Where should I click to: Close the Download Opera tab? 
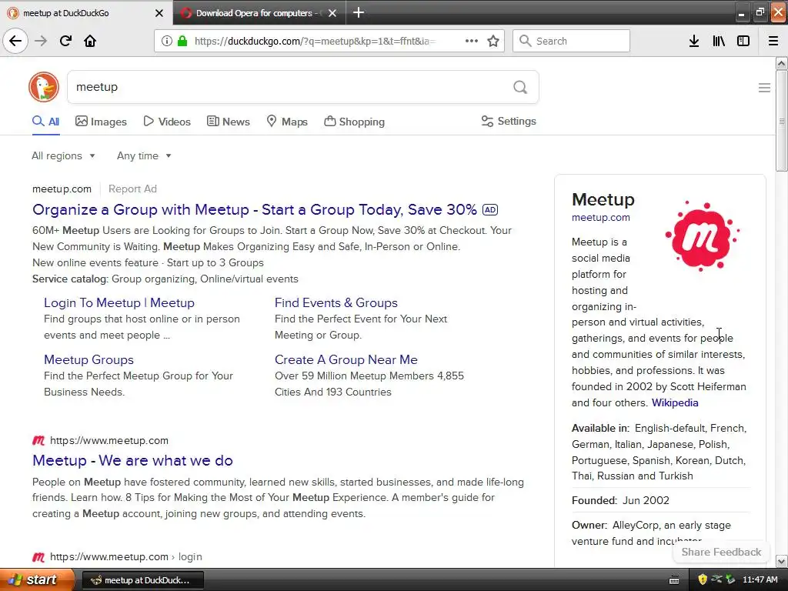332,13
